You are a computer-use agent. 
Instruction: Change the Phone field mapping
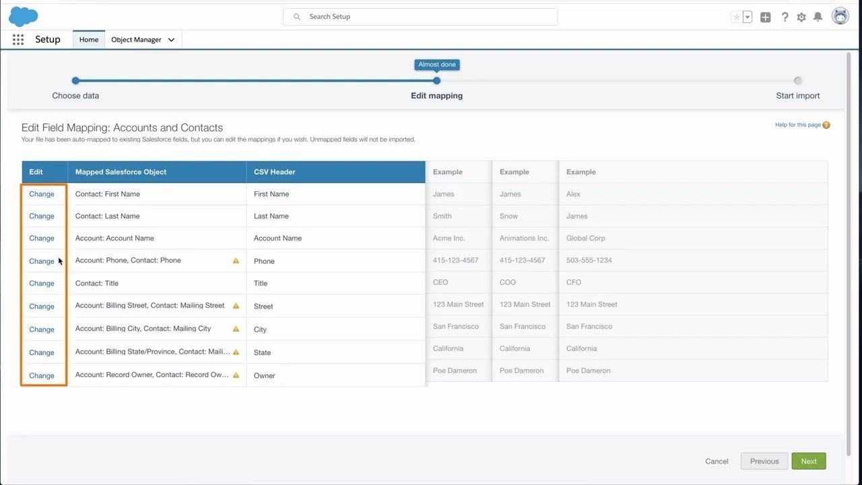pyautogui.click(x=42, y=261)
